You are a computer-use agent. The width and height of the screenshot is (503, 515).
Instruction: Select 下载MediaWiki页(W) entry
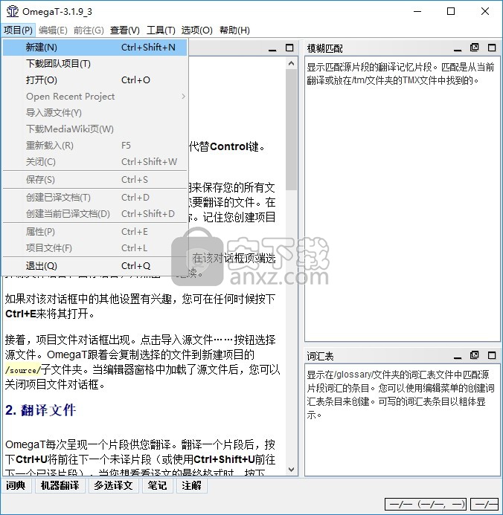point(95,129)
